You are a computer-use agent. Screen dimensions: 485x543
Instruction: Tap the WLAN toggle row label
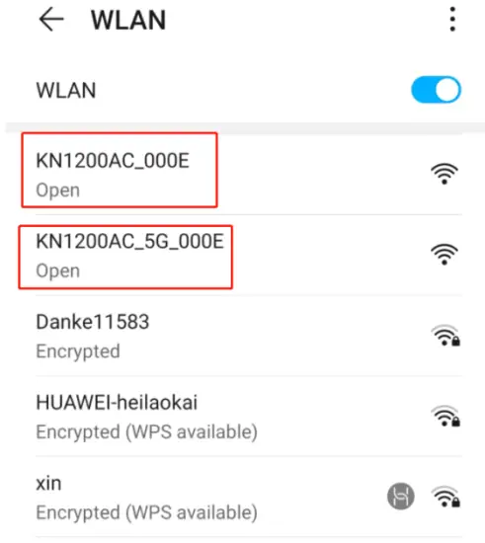66,90
